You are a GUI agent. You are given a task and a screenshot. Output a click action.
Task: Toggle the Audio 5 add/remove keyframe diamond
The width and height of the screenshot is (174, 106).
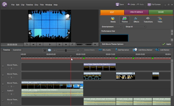pos(11,94)
